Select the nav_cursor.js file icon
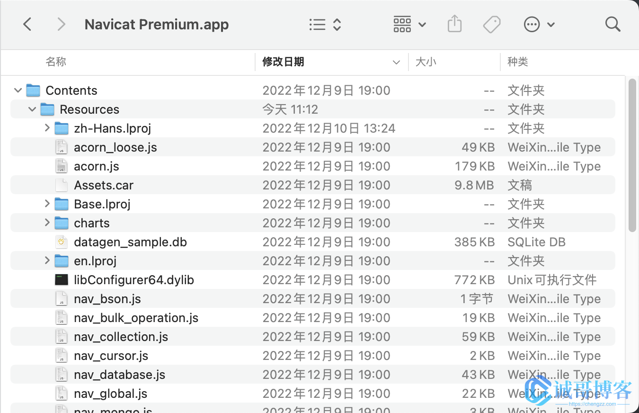Image resolution: width=639 pixels, height=413 pixels. point(62,355)
